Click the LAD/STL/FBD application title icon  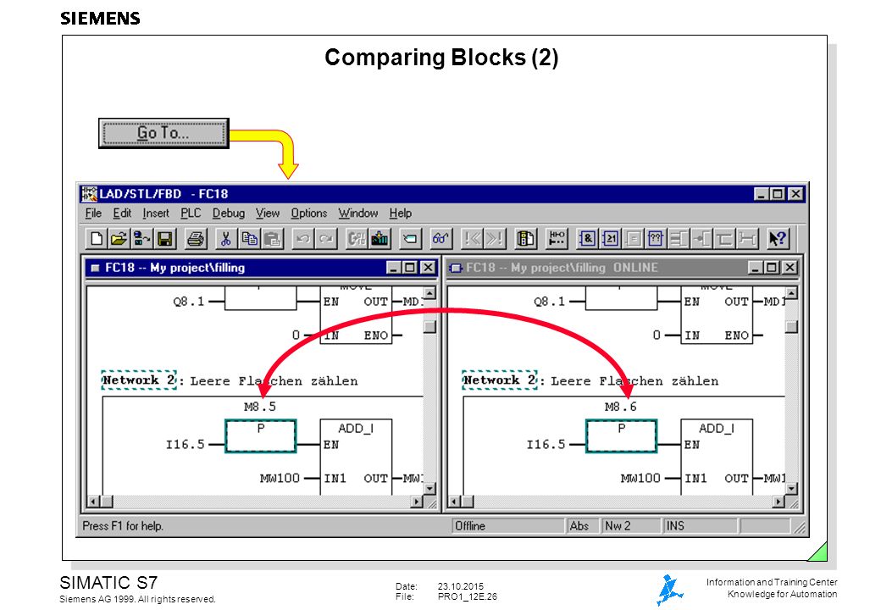89,194
